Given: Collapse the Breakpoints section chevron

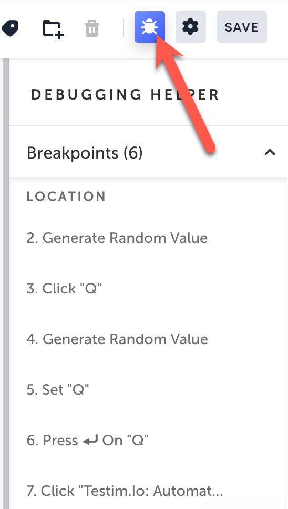Looking at the screenshot, I should click(270, 152).
